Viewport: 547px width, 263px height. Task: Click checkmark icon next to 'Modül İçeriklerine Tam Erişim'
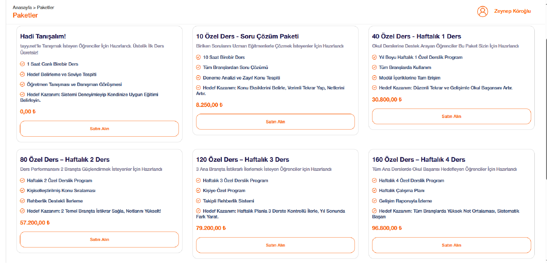point(374,78)
